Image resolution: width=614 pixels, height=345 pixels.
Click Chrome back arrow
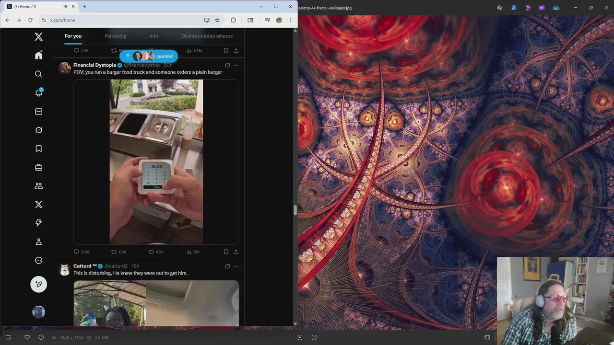7,20
